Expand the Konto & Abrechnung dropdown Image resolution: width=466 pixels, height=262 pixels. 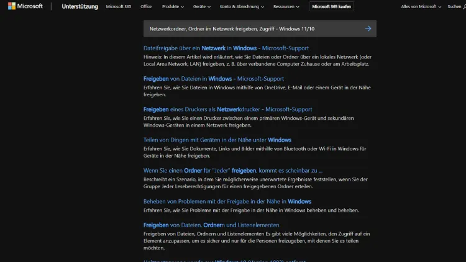(242, 6)
